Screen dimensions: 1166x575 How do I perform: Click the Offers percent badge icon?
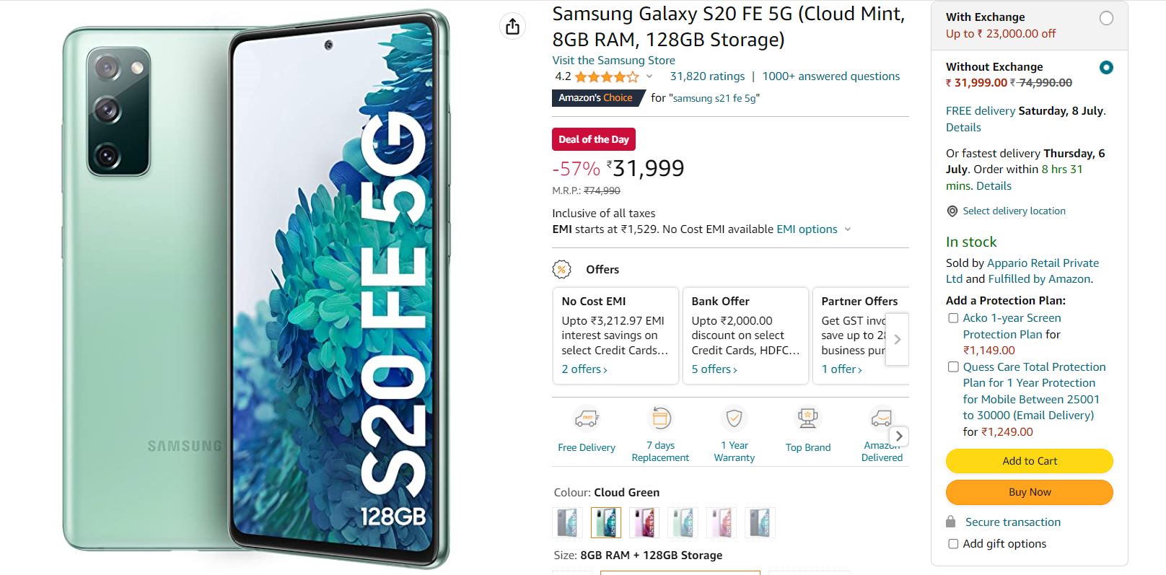[561, 270]
